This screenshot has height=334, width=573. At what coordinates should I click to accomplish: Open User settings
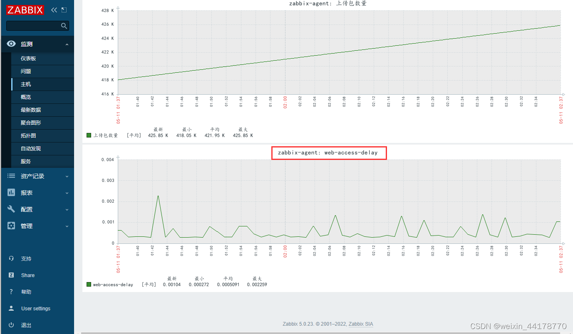[x=36, y=309]
